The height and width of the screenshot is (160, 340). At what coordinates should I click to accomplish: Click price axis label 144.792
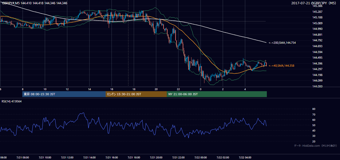318,40
